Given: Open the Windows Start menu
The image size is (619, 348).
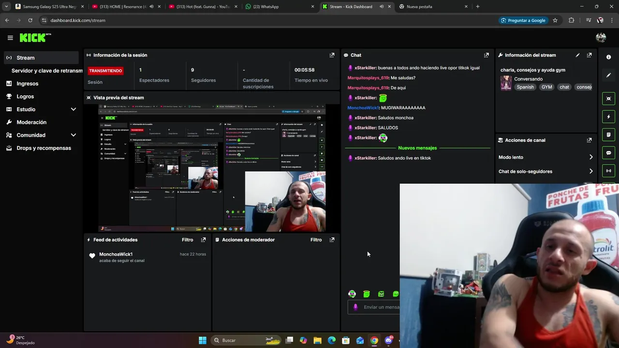Looking at the screenshot, I should [203, 340].
